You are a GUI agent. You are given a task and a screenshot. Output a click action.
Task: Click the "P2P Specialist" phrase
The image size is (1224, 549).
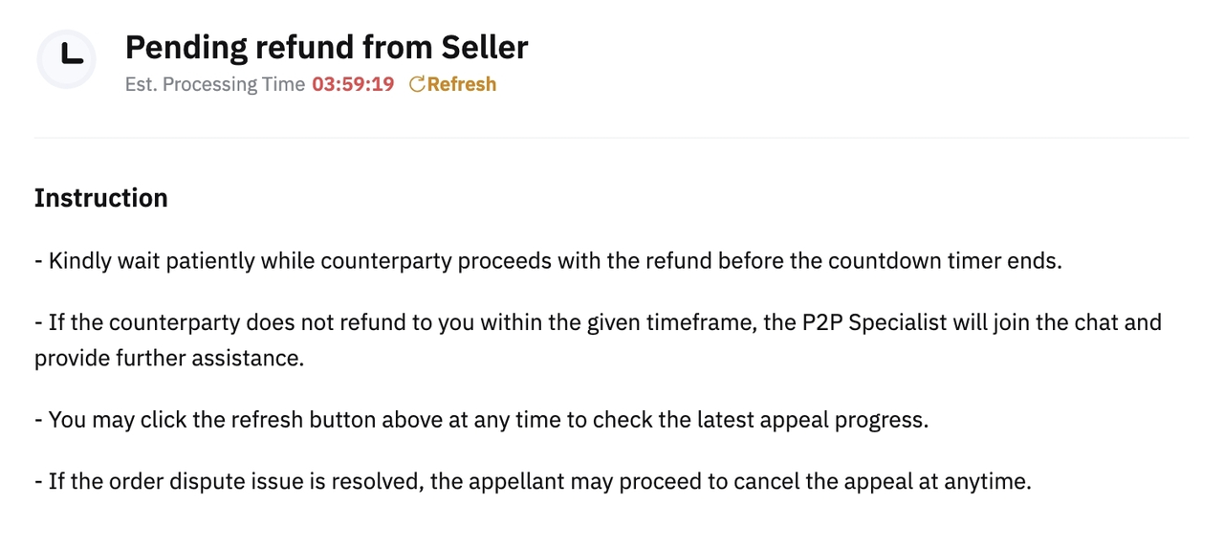pyautogui.click(x=868, y=322)
